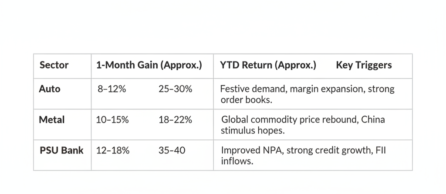Click the 12–18% gain value

[112, 151]
